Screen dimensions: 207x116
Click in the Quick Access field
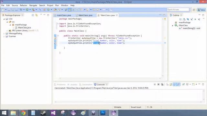tap(178, 10)
